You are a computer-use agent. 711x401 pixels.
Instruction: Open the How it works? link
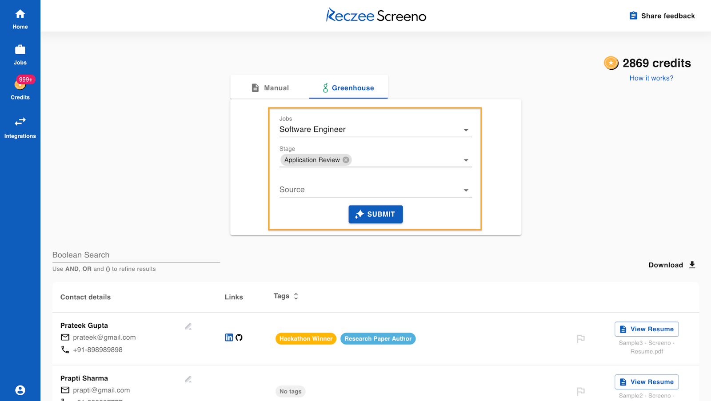[651, 78]
